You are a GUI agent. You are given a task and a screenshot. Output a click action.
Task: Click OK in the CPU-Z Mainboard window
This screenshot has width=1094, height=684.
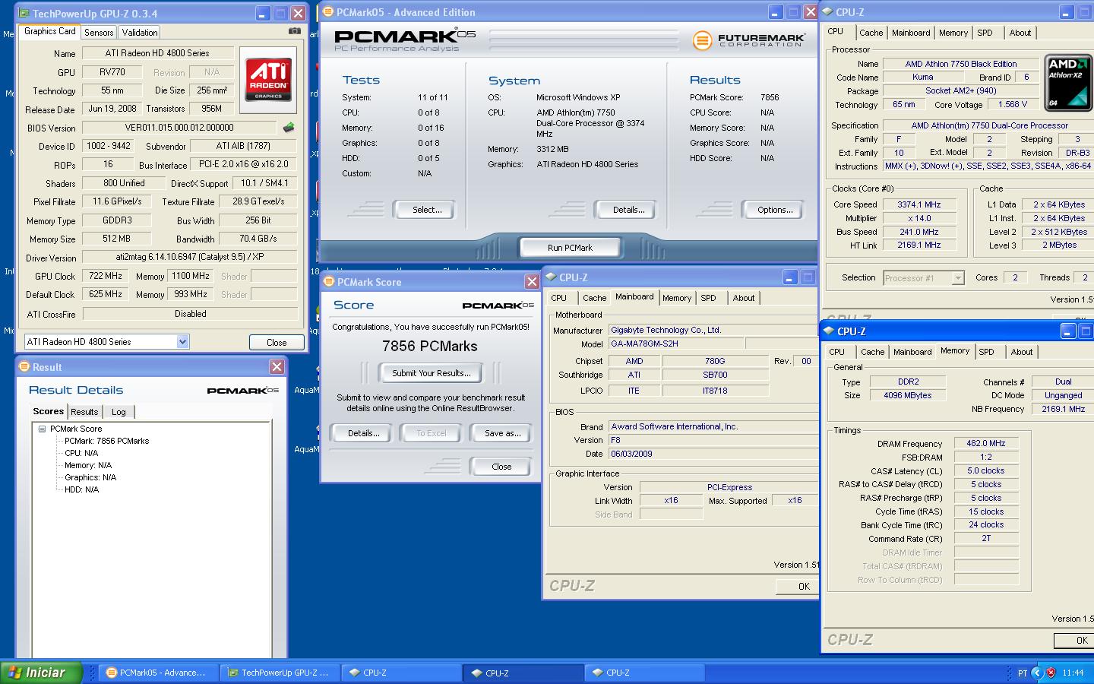pyautogui.click(x=797, y=586)
